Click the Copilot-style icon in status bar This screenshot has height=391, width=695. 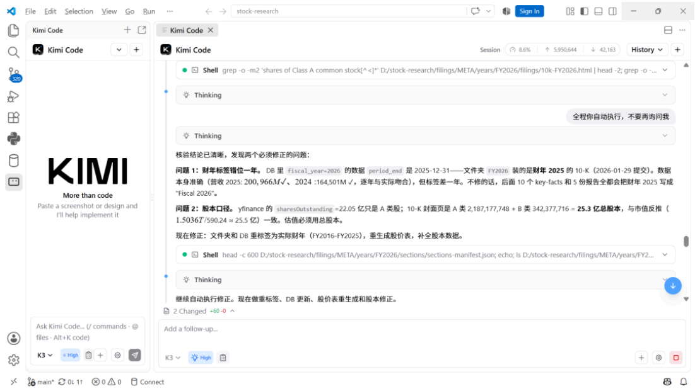[x=667, y=382]
